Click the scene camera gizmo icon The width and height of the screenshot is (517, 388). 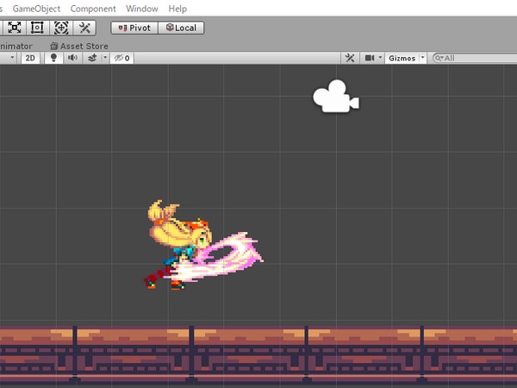335,98
